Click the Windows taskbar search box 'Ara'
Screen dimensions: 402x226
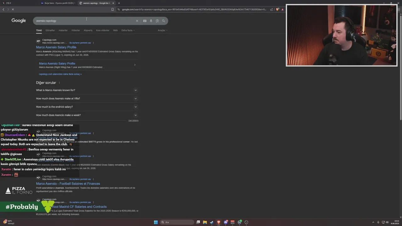[177, 222]
